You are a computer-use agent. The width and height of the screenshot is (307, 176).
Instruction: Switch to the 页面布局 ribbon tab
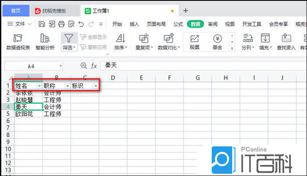pos(156,24)
